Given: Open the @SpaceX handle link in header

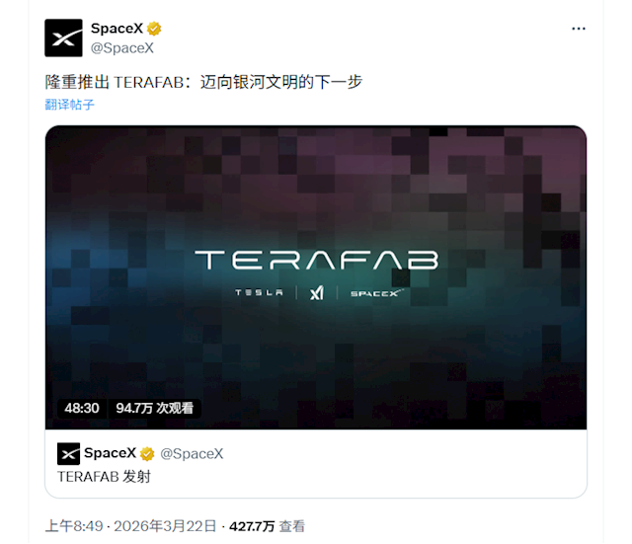Looking at the screenshot, I should [x=122, y=48].
